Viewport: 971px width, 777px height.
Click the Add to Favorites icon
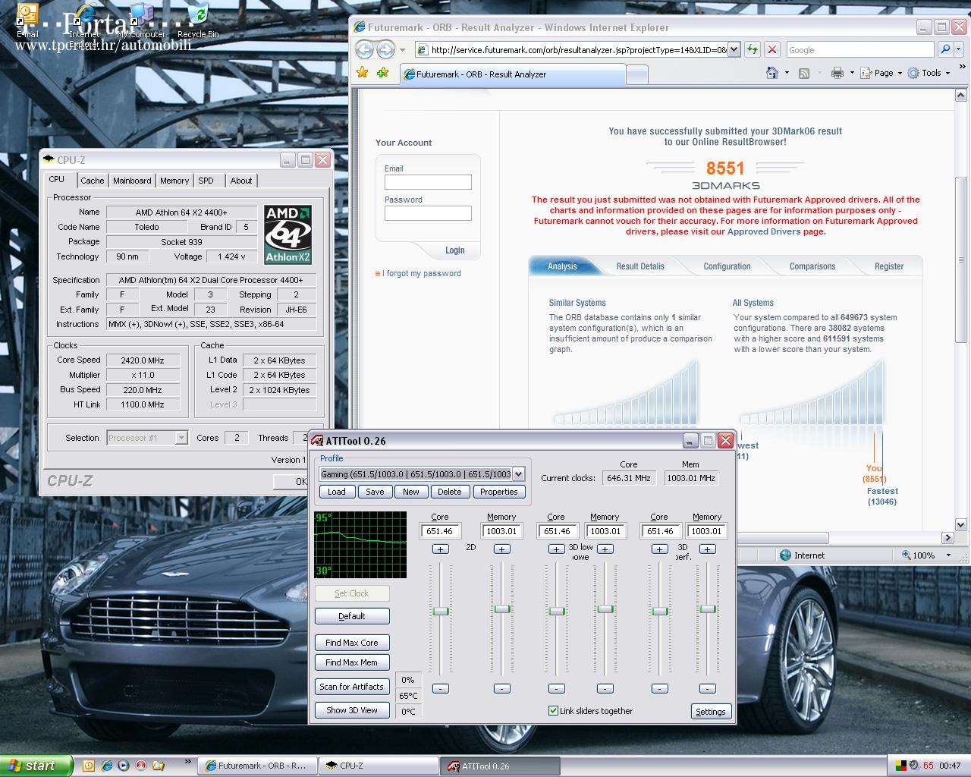point(383,73)
